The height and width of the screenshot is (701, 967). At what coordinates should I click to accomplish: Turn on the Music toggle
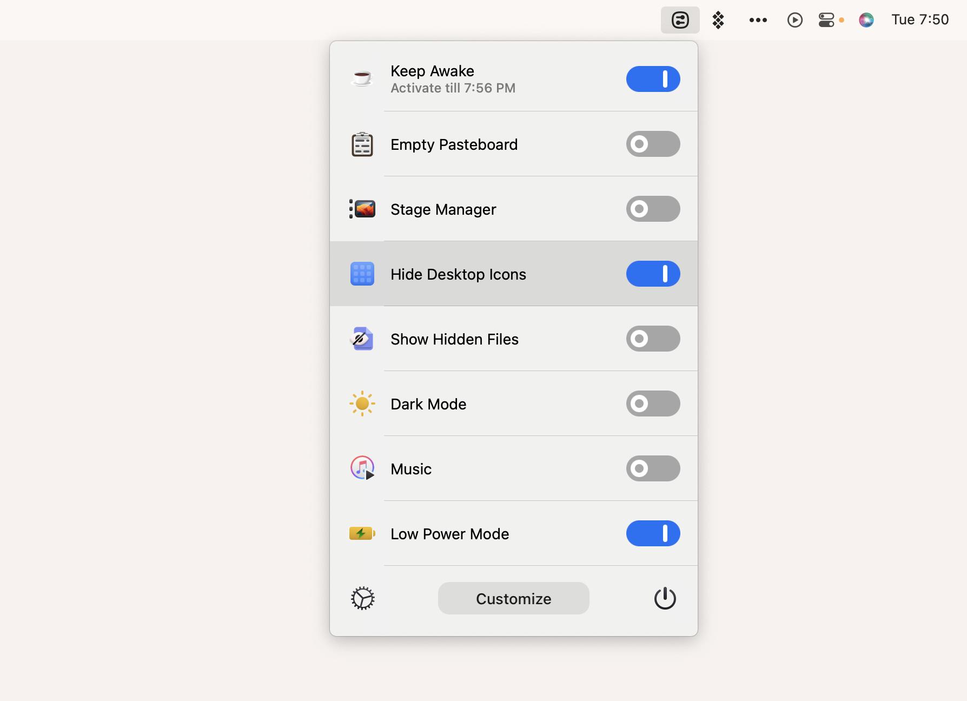653,468
